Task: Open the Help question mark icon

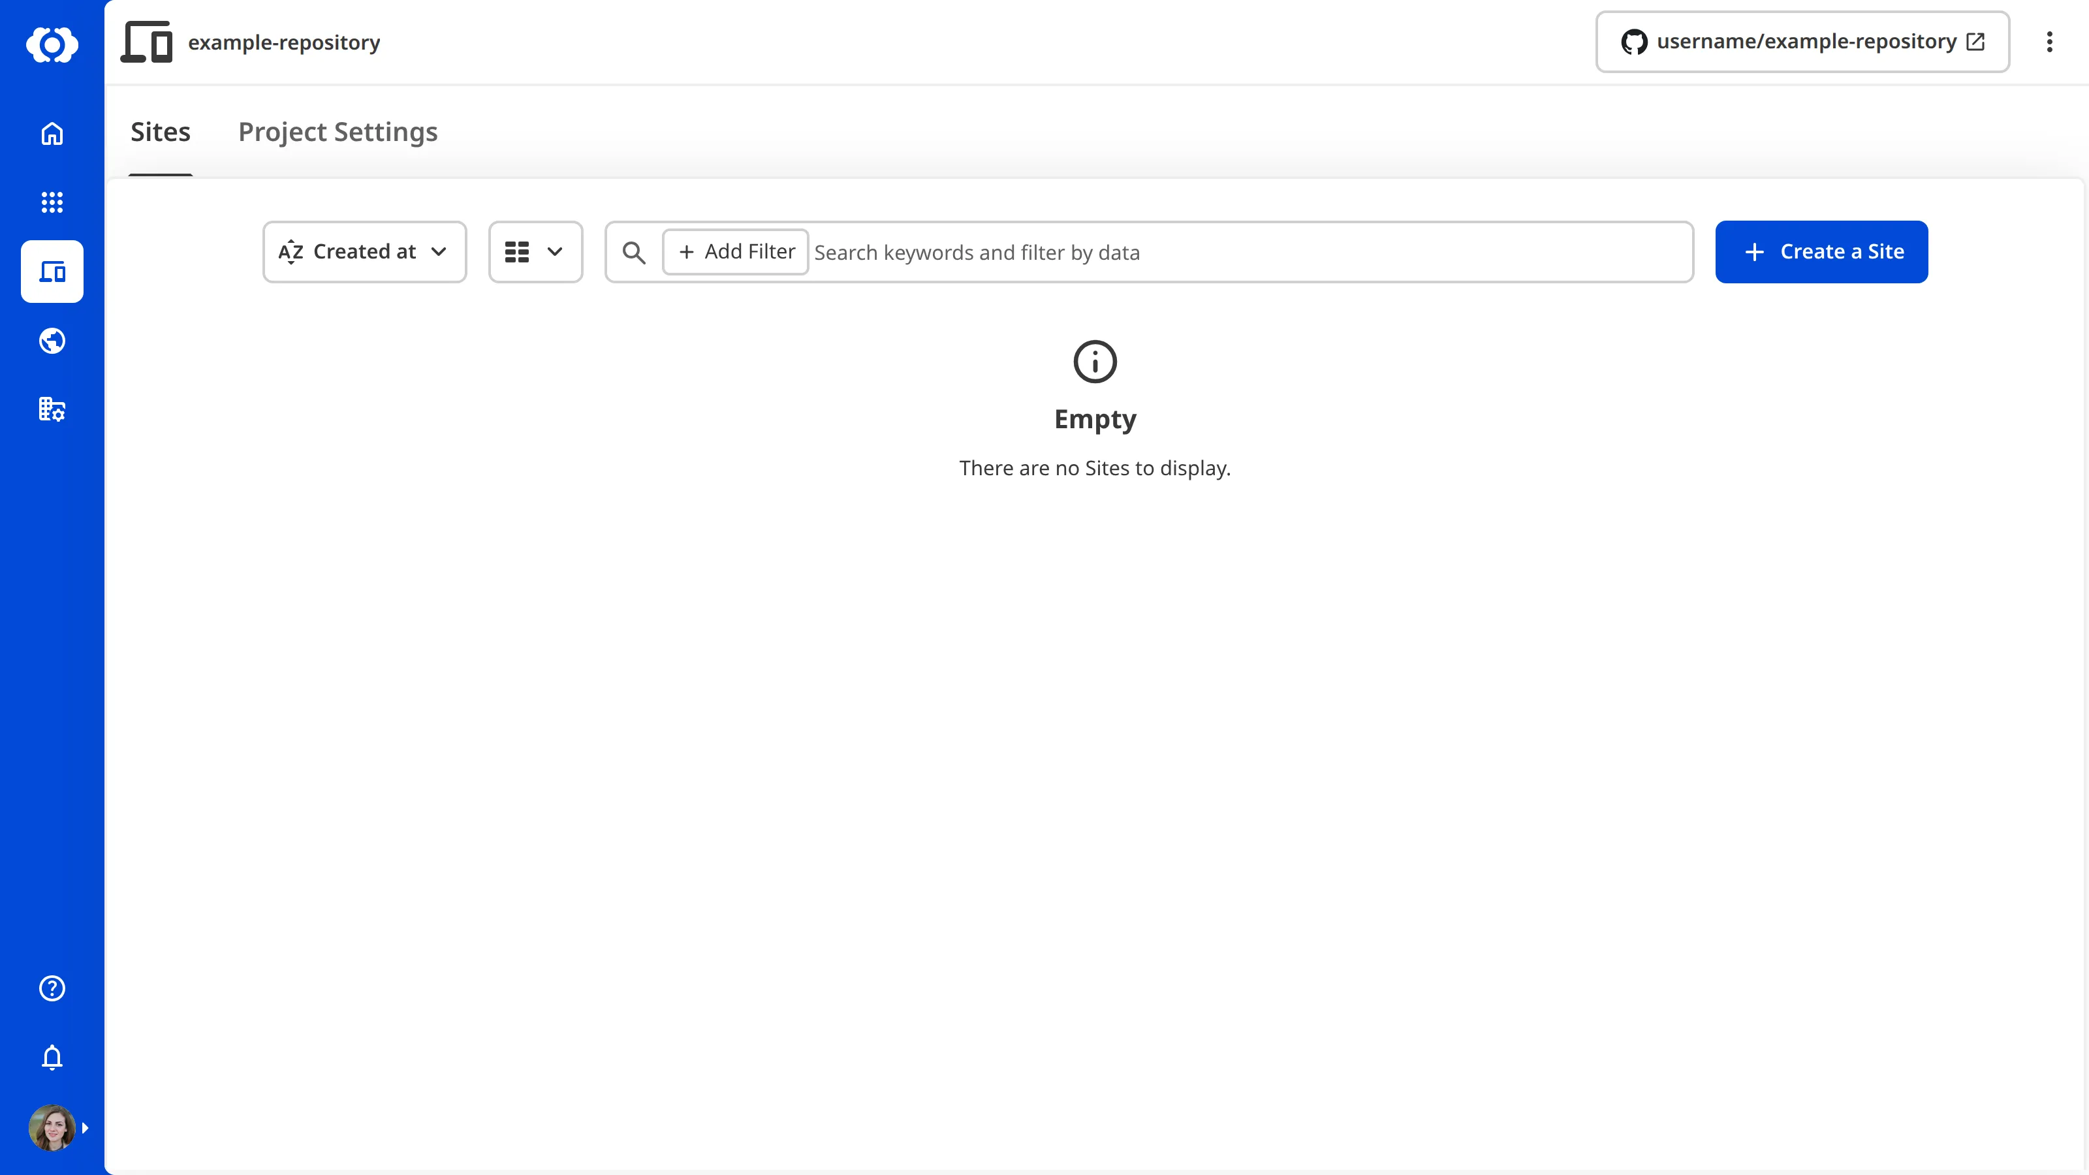Action: (x=52, y=988)
